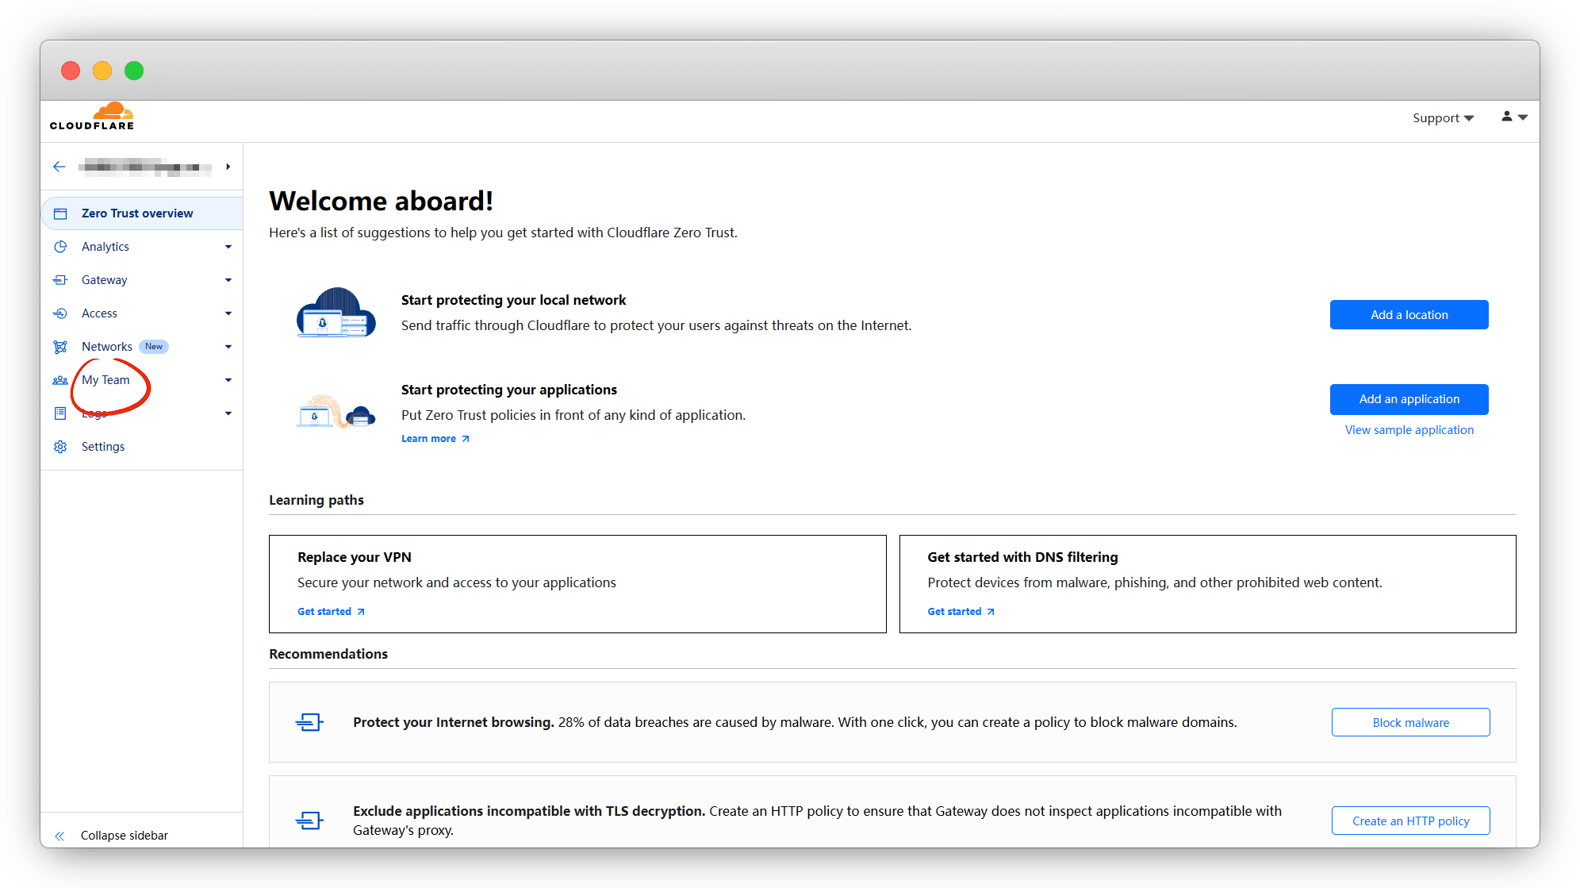Click the Logs sidebar icon

[x=60, y=413]
